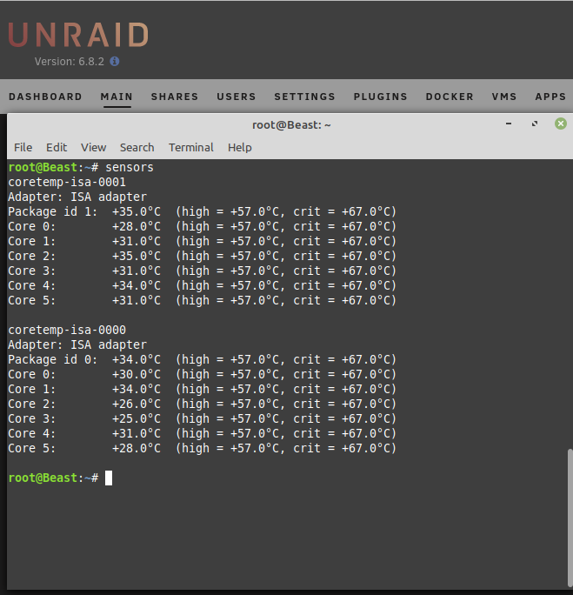The image size is (573, 595).
Task: Go to the Users tab
Action: (237, 97)
